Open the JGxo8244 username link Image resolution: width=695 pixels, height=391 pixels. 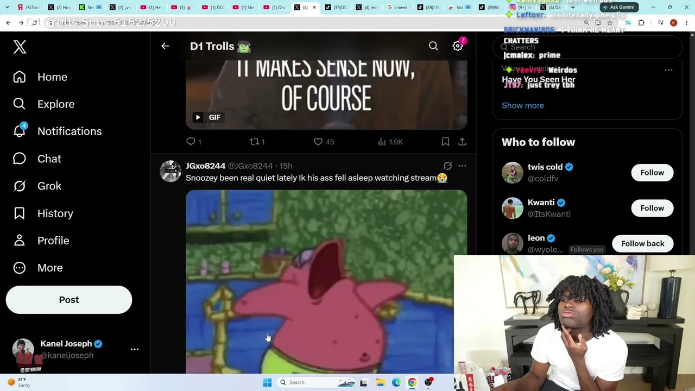205,166
